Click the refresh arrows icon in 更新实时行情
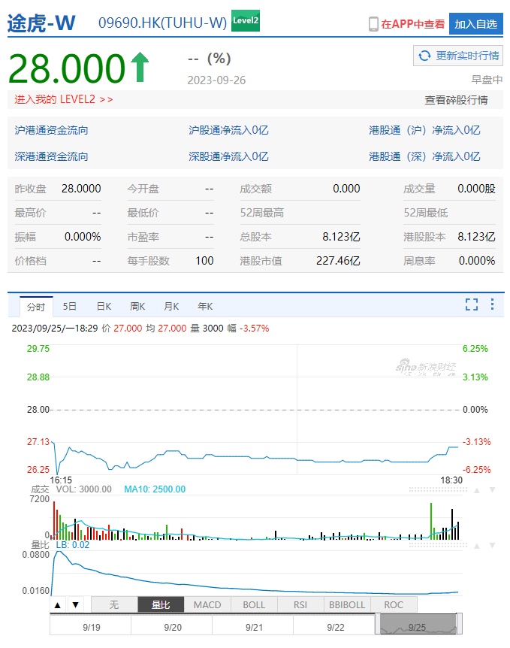 tap(424, 56)
